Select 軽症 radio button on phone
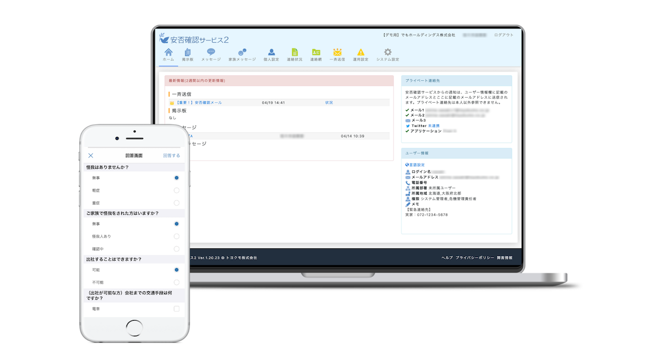This screenshot has height=364, width=647. pyautogui.click(x=177, y=191)
